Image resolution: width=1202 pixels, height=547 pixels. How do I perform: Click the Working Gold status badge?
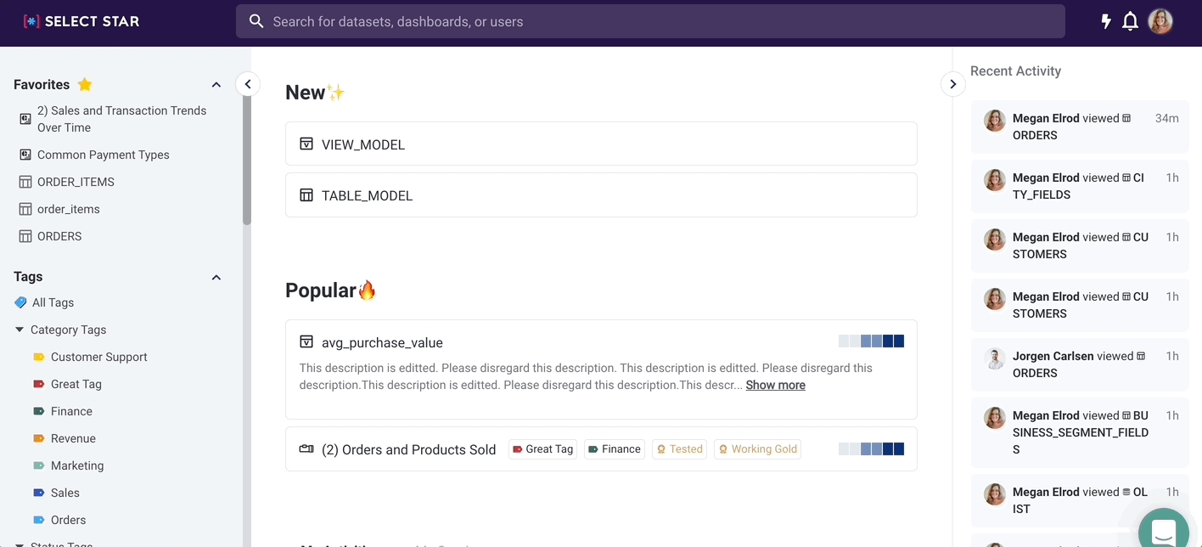(x=757, y=449)
